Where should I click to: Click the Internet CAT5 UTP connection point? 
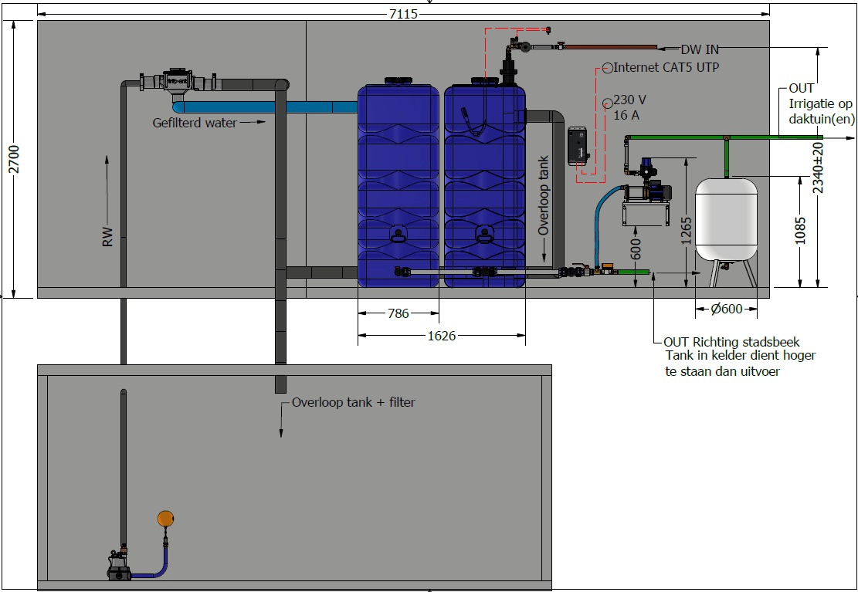point(608,68)
